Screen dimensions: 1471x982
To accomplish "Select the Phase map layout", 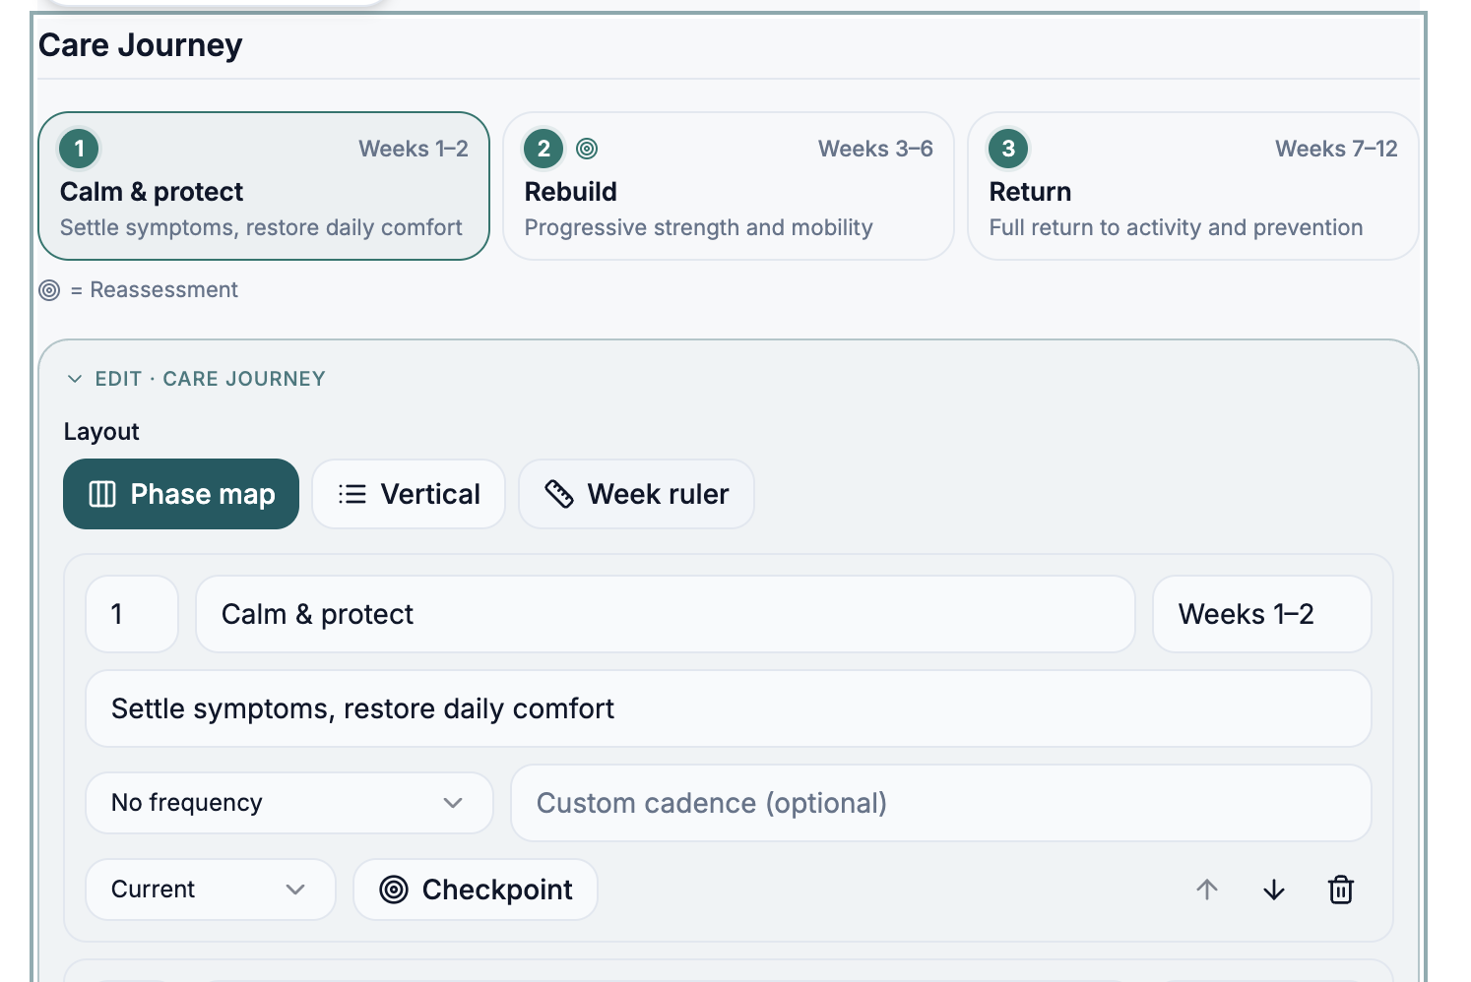I will tap(181, 494).
